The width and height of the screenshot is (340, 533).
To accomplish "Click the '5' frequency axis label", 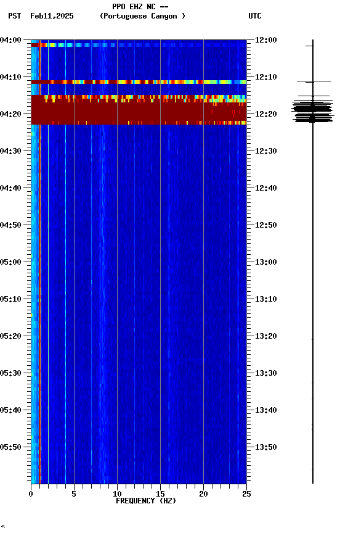I will [x=74, y=494].
